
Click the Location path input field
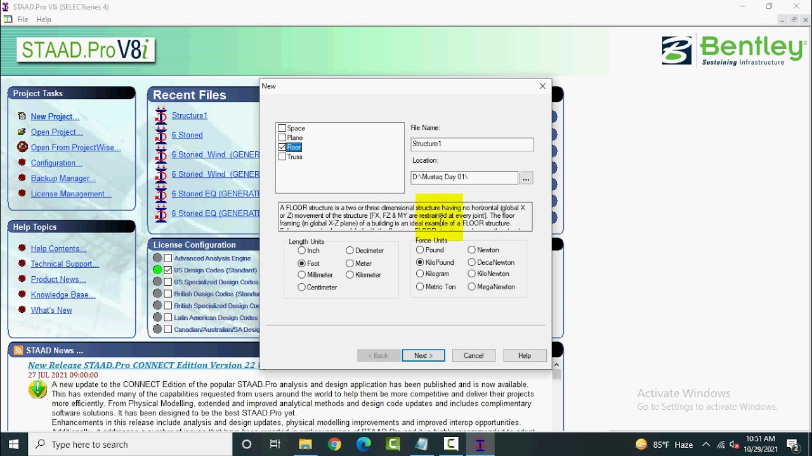pos(464,178)
